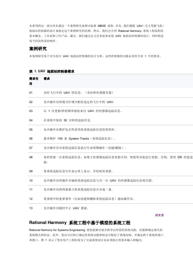Select requirement number 13 cell
Image resolution: width=193 pixels, height=273 pixels.
point(31,208)
